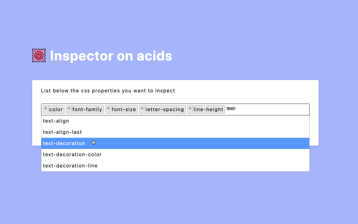The image size is (358, 224).
Task: Remove the line-height tag via its × icon
Action: pyautogui.click(x=190, y=109)
